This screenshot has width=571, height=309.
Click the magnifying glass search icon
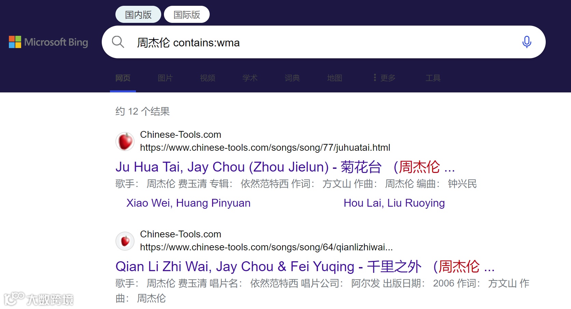[117, 42]
